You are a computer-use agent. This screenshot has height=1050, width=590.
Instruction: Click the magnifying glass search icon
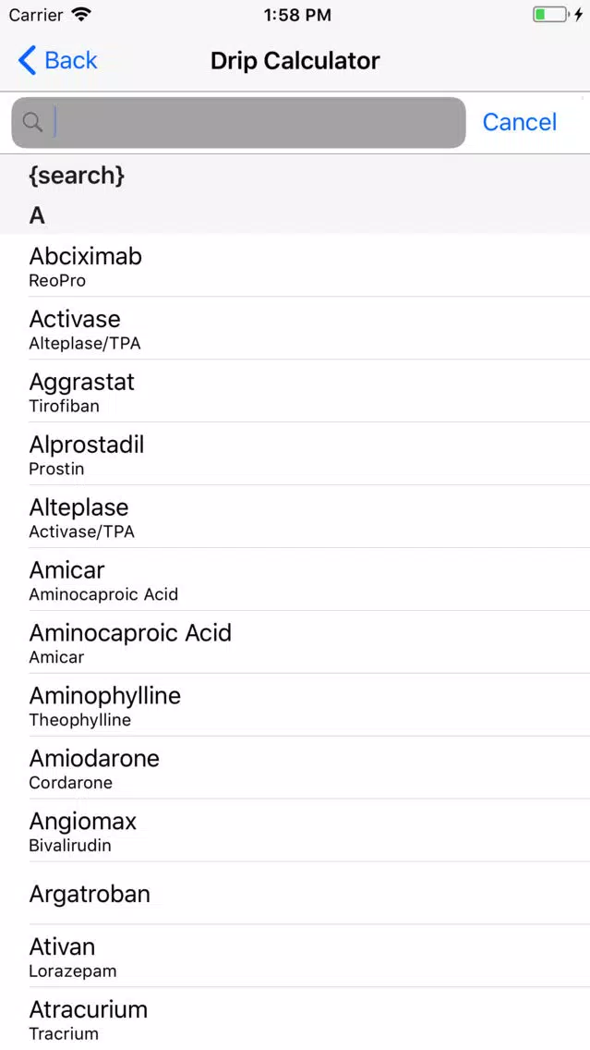click(x=32, y=122)
